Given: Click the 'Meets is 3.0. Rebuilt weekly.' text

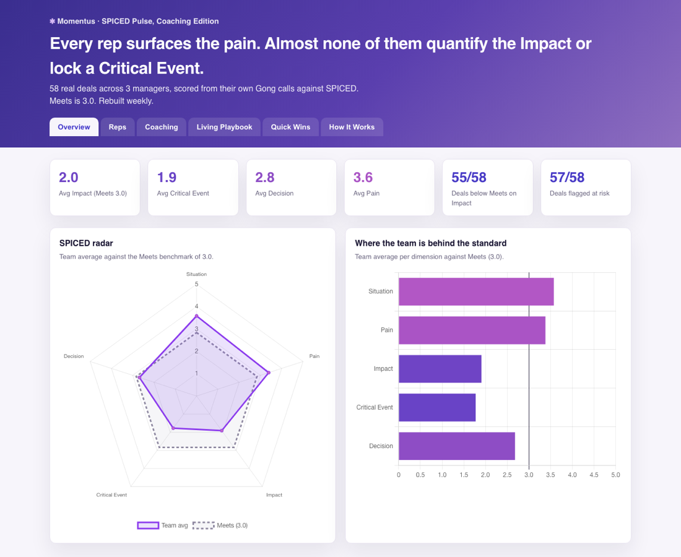Looking at the screenshot, I should pyautogui.click(x=101, y=101).
